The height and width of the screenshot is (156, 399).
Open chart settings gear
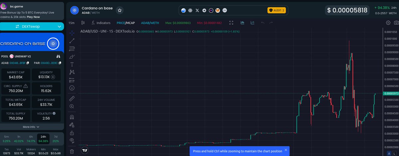click(x=388, y=23)
